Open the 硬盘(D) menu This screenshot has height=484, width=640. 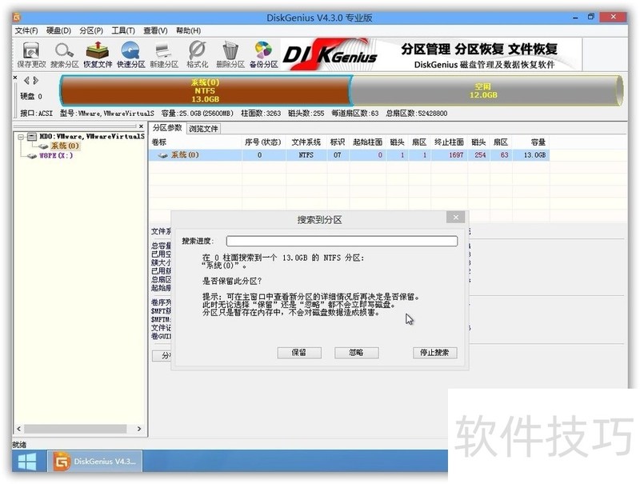[58, 30]
